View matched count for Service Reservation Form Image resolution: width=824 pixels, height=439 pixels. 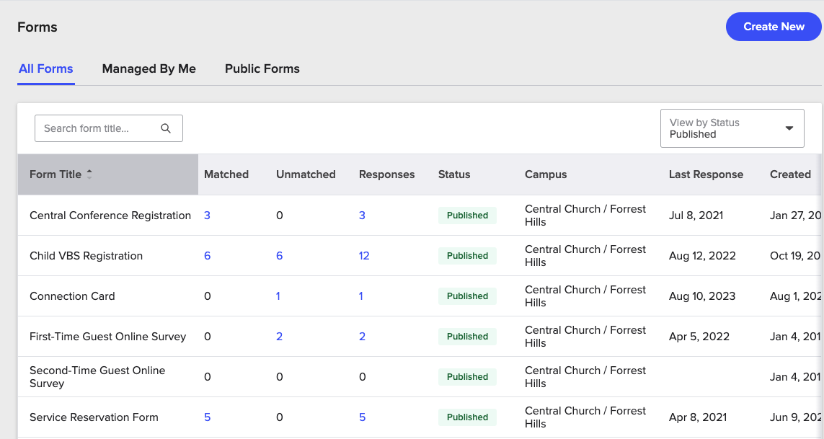[x=207, y=417]
